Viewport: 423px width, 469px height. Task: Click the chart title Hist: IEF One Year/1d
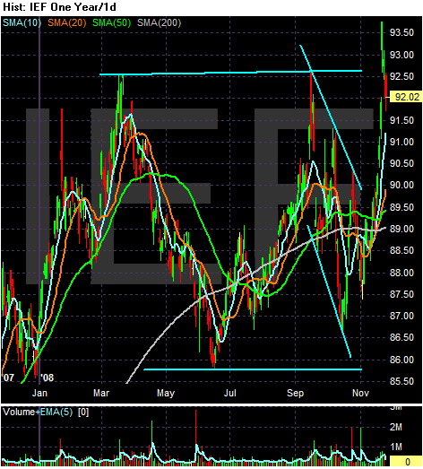point(59,7)
